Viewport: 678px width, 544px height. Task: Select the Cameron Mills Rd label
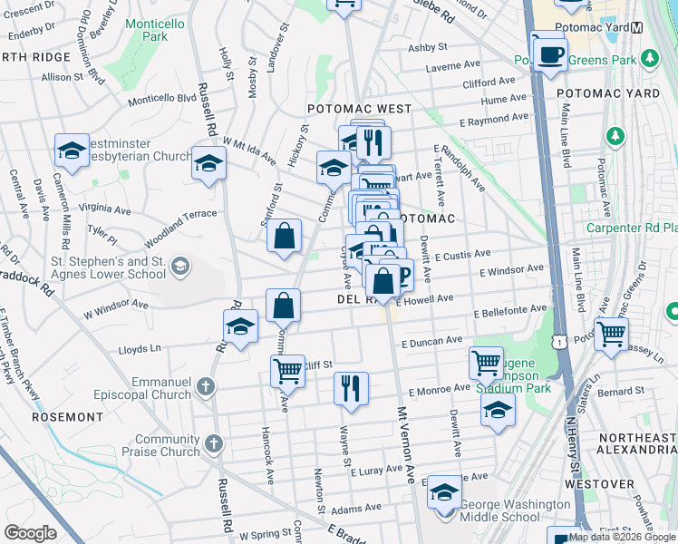[x=61, y=211]
